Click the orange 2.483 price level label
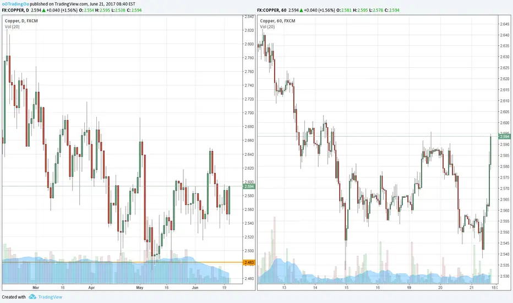Image resolution: width=513 pixels, height=303 pixels. 249,262
